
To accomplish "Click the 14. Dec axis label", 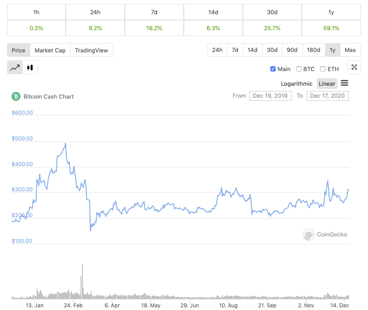I will click(340, 305).
